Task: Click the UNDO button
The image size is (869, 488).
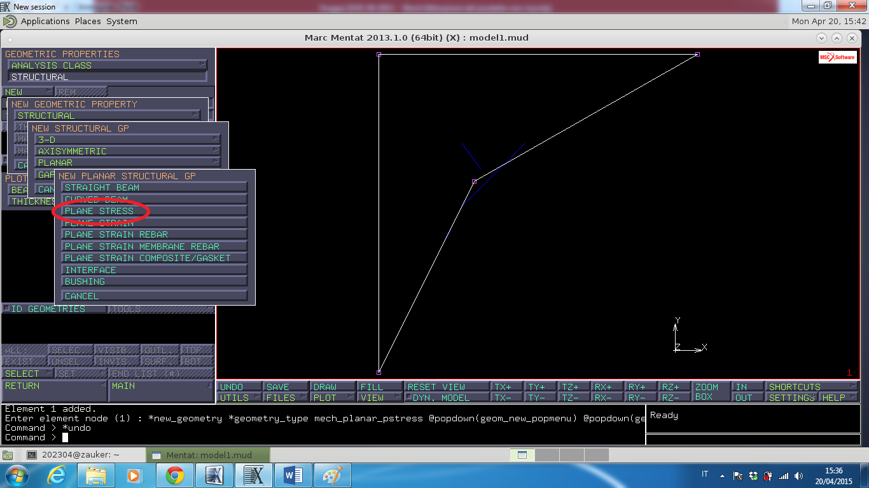Action: (x=240, y=386)
